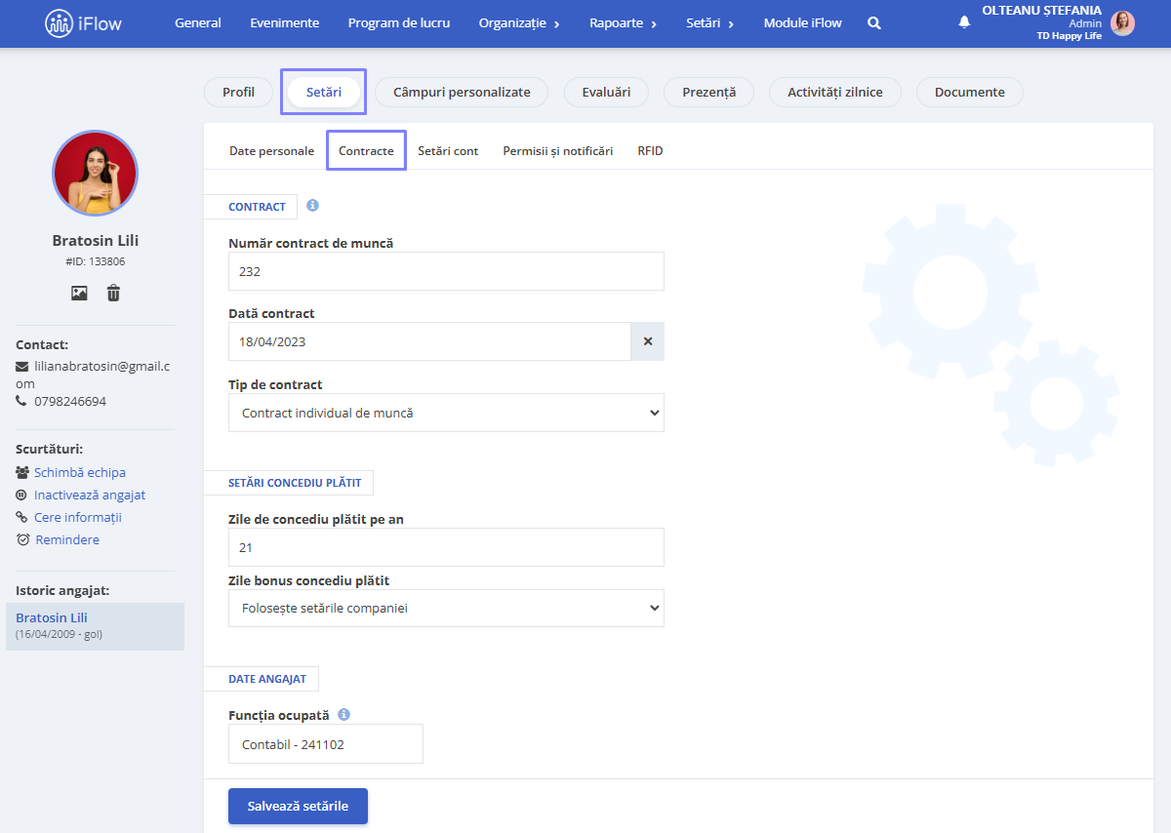Click the phone icon beside 0798246694
The width and height of the screenshot is (1171, 833).
pos(22,401)
